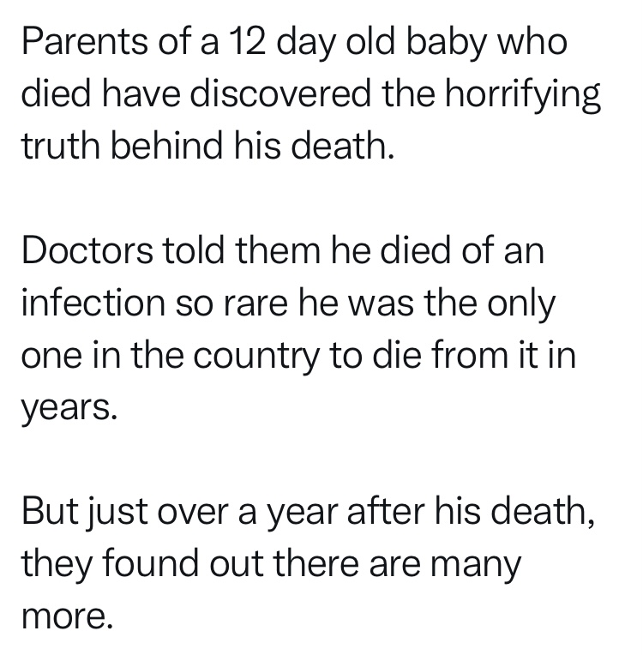This screenshot has height=655, width=643.
Task: Click the word "But" starting third paragraph
Action: 50,511
